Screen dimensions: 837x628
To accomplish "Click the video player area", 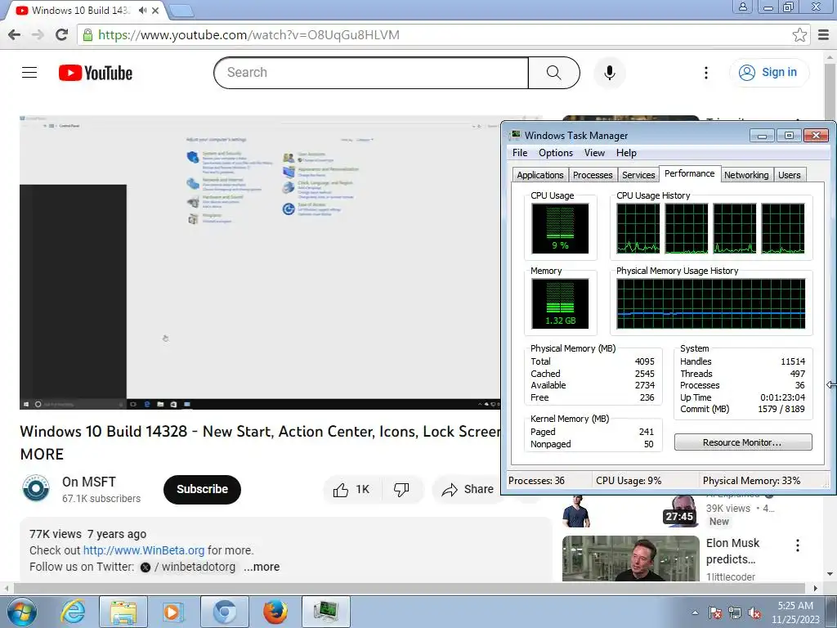I will (x=260, y=262).
